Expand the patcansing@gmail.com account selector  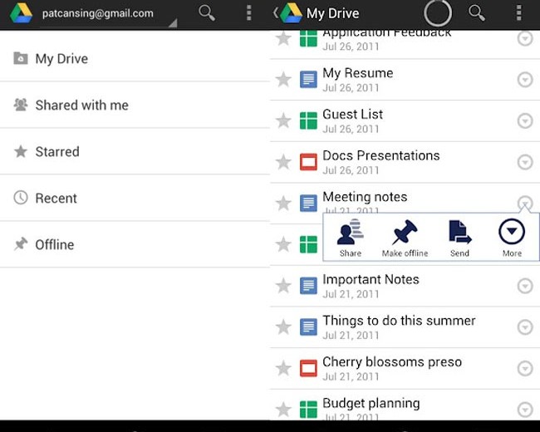point(108,14)
